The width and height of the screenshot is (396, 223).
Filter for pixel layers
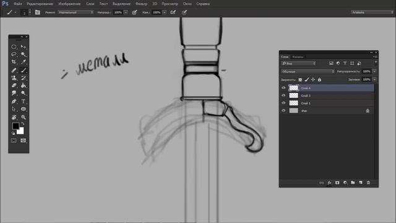[x=331, y=63]
